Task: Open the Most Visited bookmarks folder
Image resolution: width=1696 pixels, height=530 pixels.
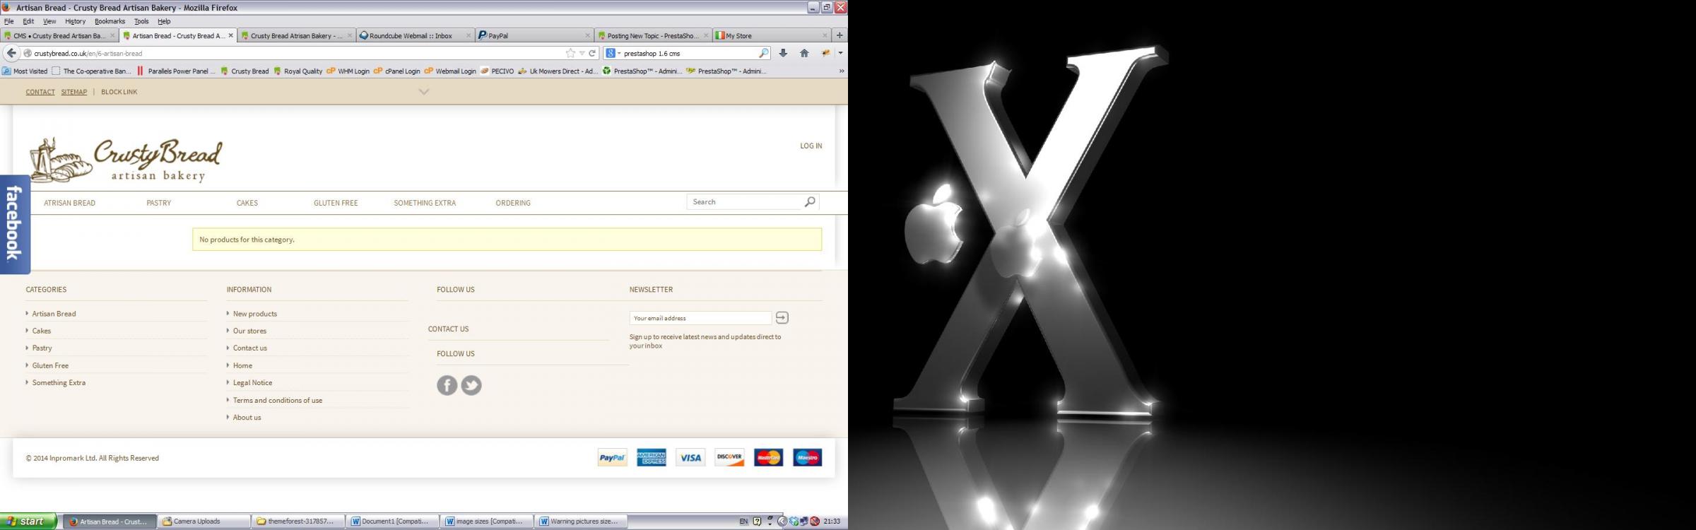Action: pyautogui.click(x=25, y=71)
